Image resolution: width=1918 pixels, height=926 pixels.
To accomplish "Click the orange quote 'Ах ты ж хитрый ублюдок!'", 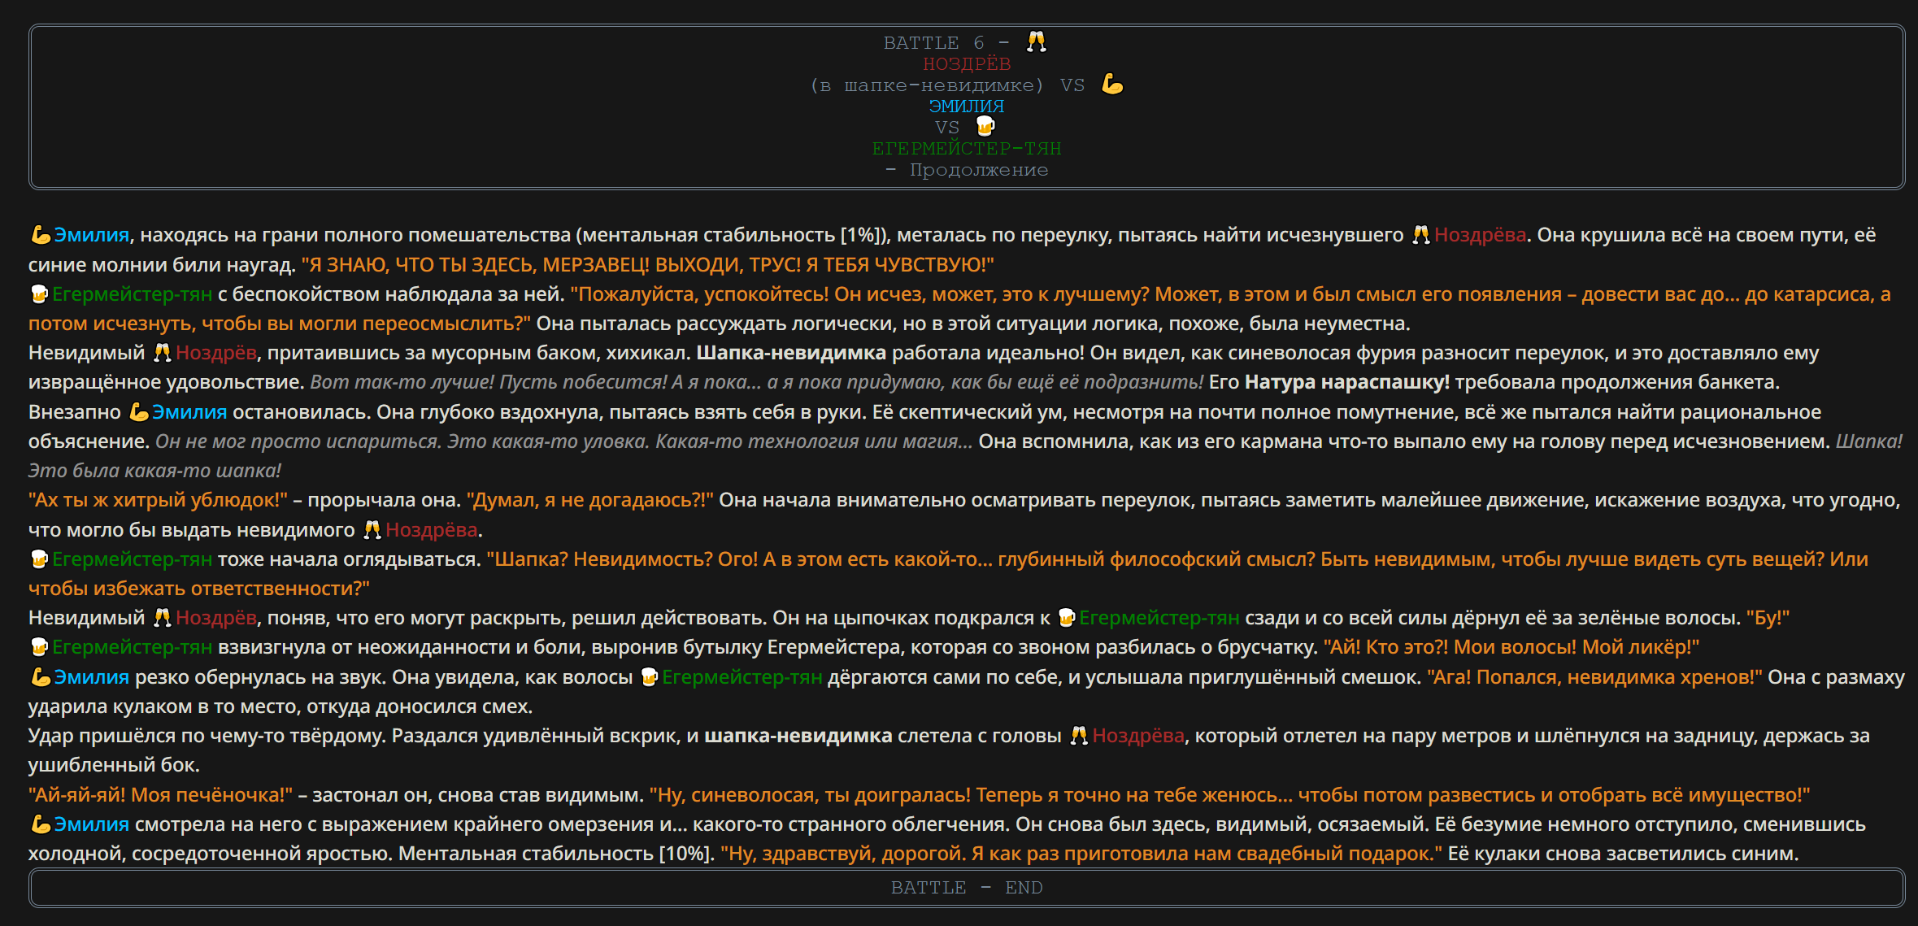I will click(x=159, y=500).
